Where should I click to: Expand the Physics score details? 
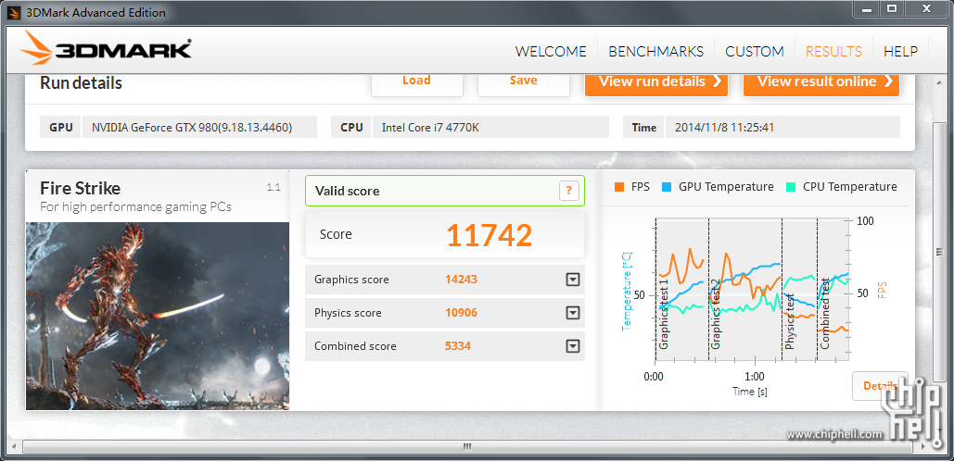tap(572, 313)
